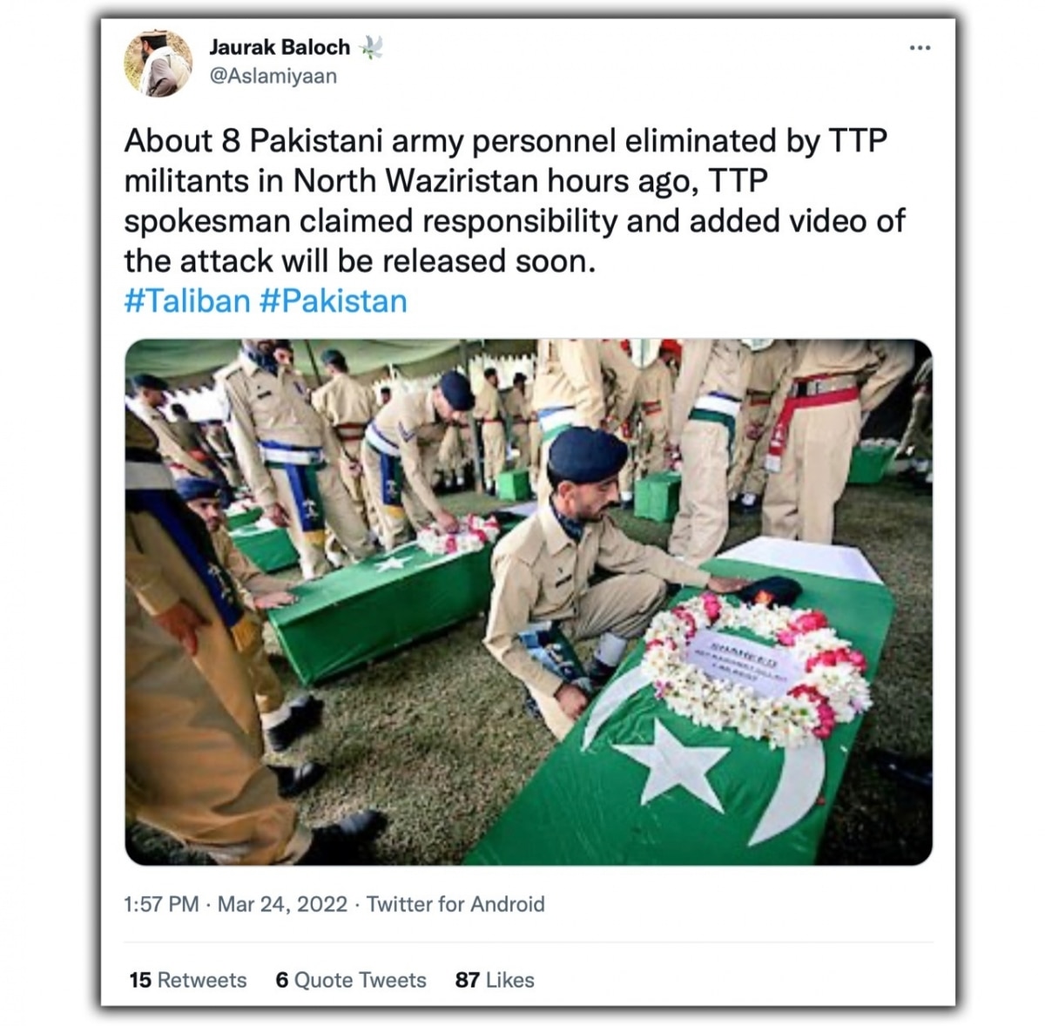Screen dimensions: 1045x1026
Task: View the 6 Quote Tweets list
Action: pos(350,980)
